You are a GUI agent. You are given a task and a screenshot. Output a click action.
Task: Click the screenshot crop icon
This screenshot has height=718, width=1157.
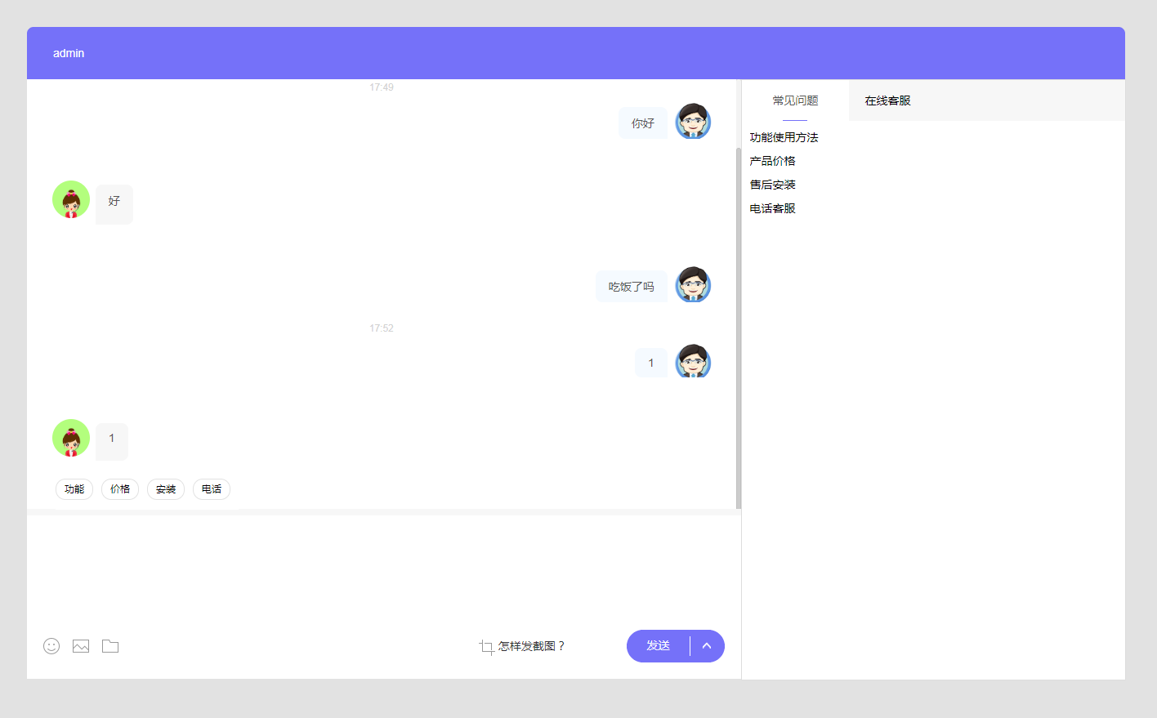click(486, 647)
